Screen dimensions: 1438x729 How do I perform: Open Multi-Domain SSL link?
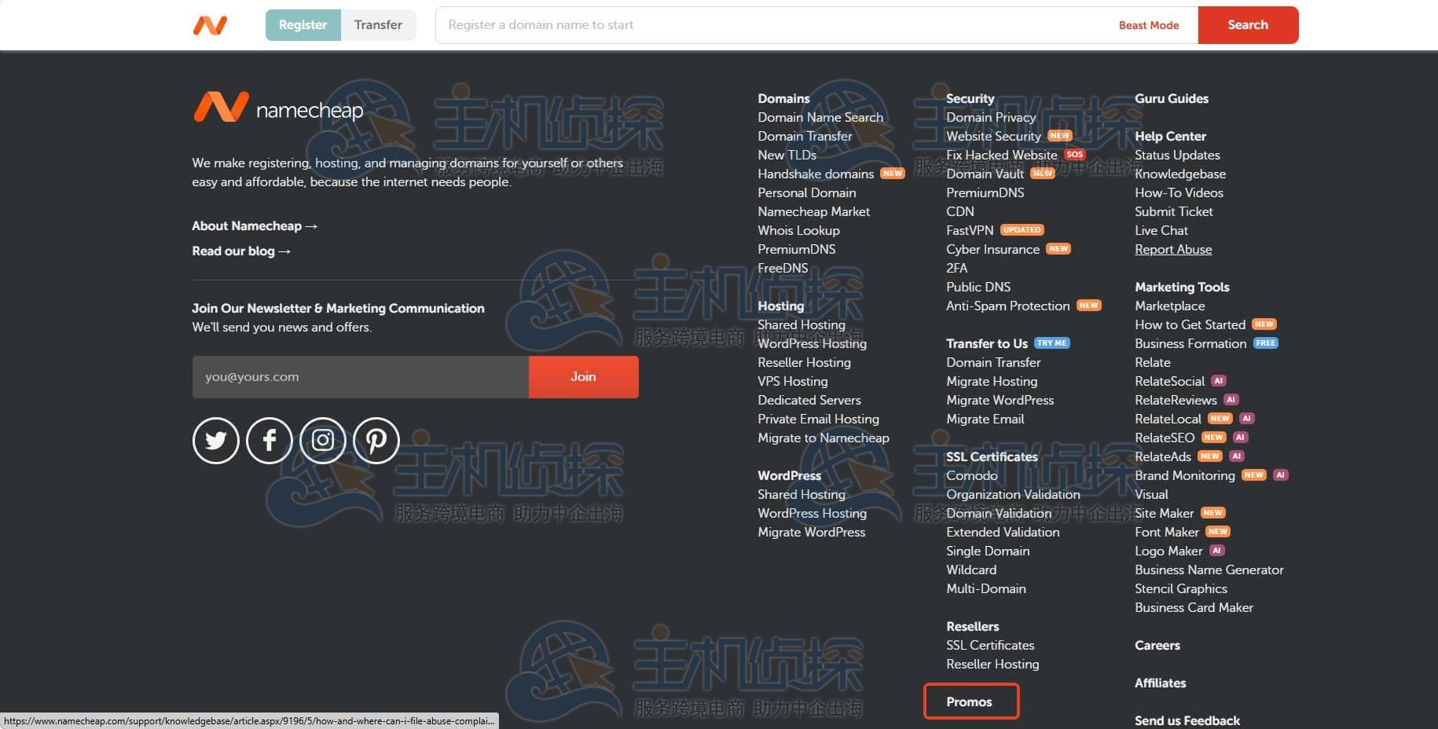(986, 589)
